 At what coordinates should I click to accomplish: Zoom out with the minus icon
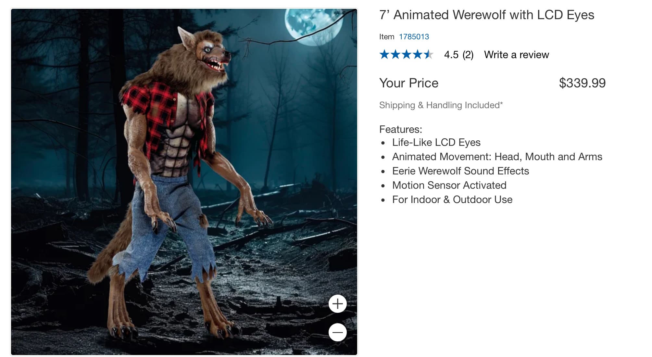click(337, 332)
